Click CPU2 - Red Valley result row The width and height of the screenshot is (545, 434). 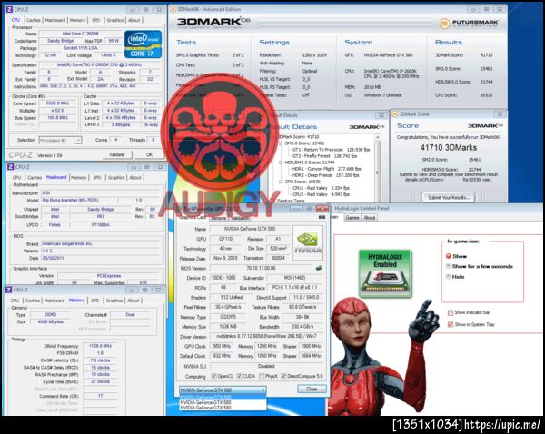(x=321, y=194)
